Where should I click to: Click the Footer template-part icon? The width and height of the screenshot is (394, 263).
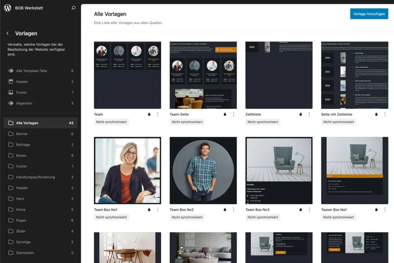(11, 92)
